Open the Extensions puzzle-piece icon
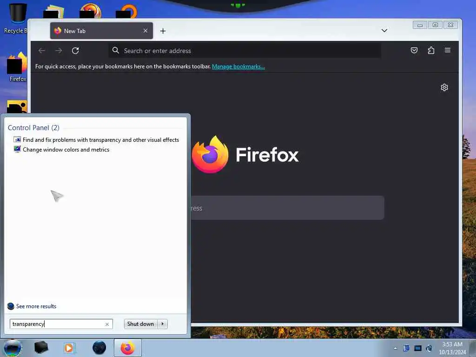Screen dimensions: 476x357 (x=431, y=50)
